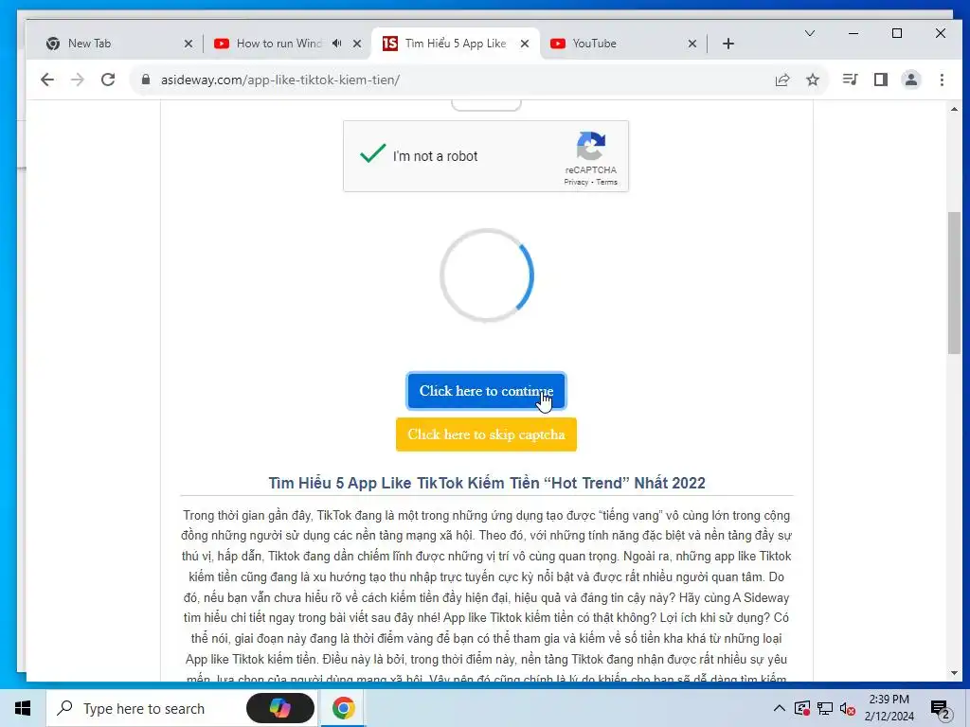Image resolution: width=970 pixels, height=727 pixels.
Task: Select the Tìm Hiểu 5 App Like tab
Action: point(455,44)
